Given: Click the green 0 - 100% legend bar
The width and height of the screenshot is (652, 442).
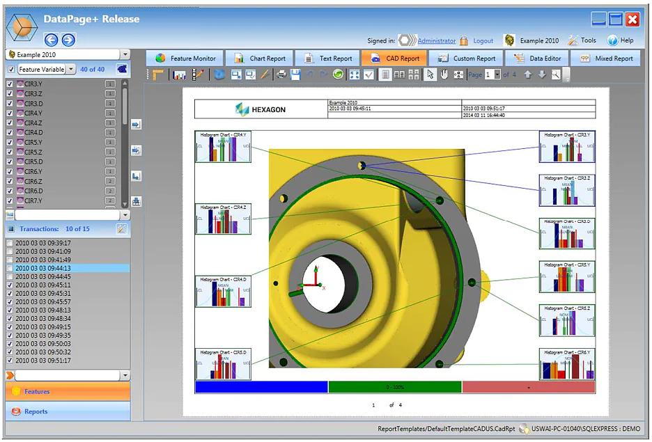Looking at the screenshot, I should click(395, 387).
